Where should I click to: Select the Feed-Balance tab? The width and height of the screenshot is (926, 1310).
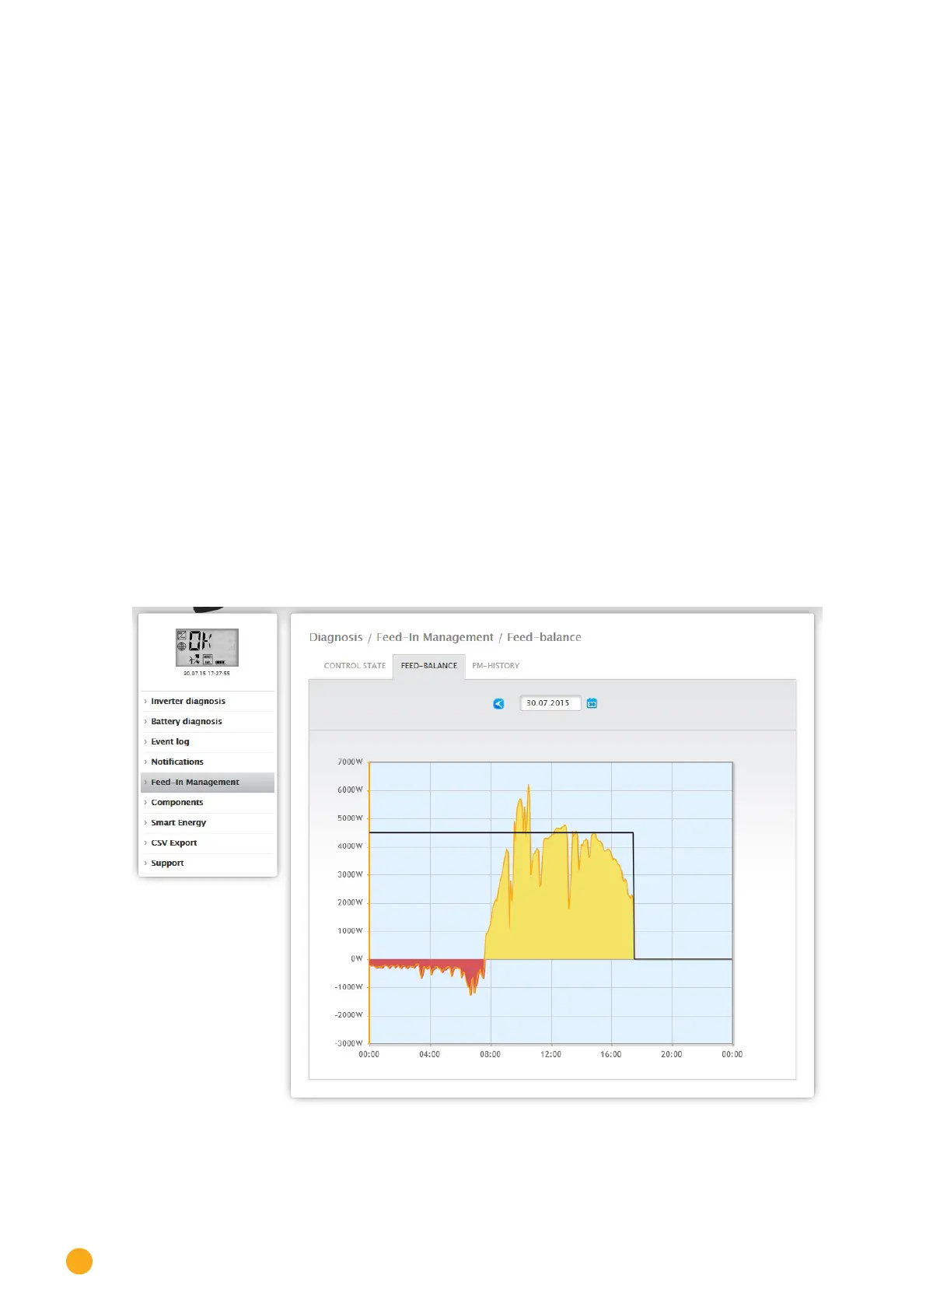click(429, 666)
